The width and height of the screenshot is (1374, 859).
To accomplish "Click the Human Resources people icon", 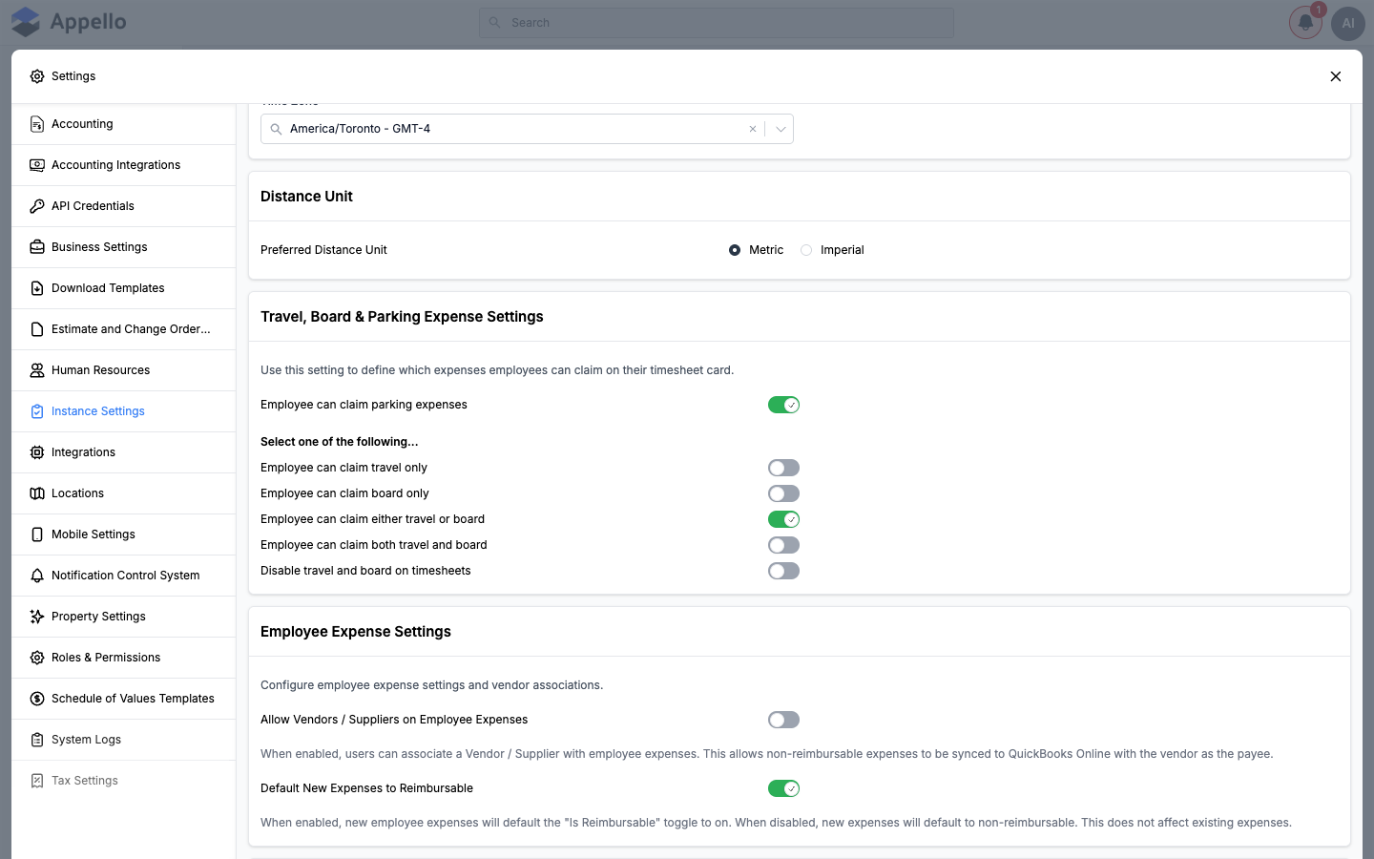I will tap(37, 370).
